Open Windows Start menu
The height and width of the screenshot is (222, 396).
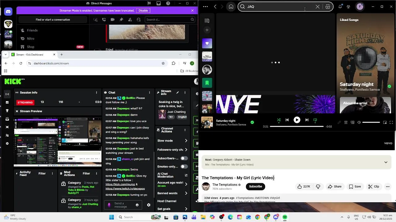pyautogui.click(x=111, y=217)
